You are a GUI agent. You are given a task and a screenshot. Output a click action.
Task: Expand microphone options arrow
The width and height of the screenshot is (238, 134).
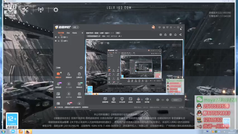pos(142,99)
